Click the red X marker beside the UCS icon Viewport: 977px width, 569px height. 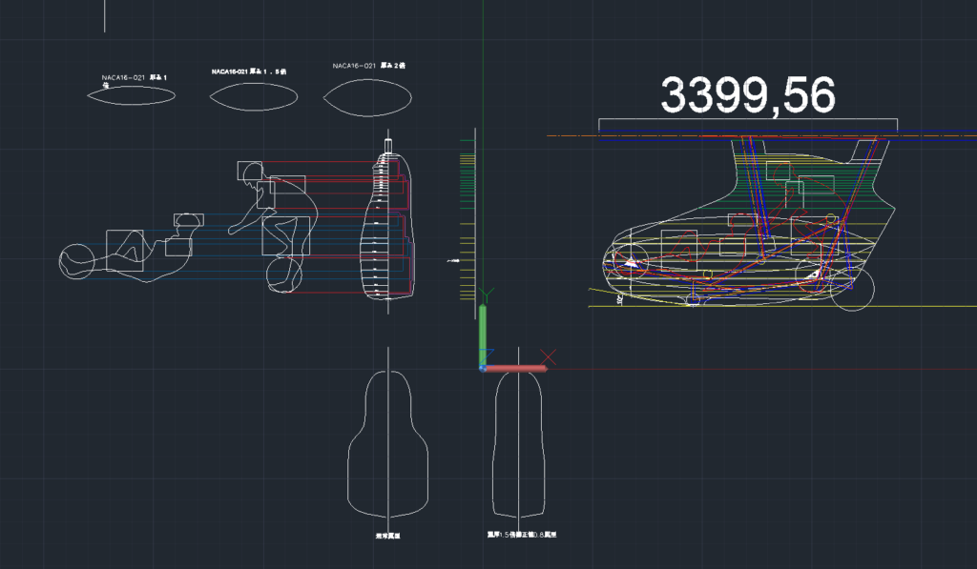[x=550, y=358]
